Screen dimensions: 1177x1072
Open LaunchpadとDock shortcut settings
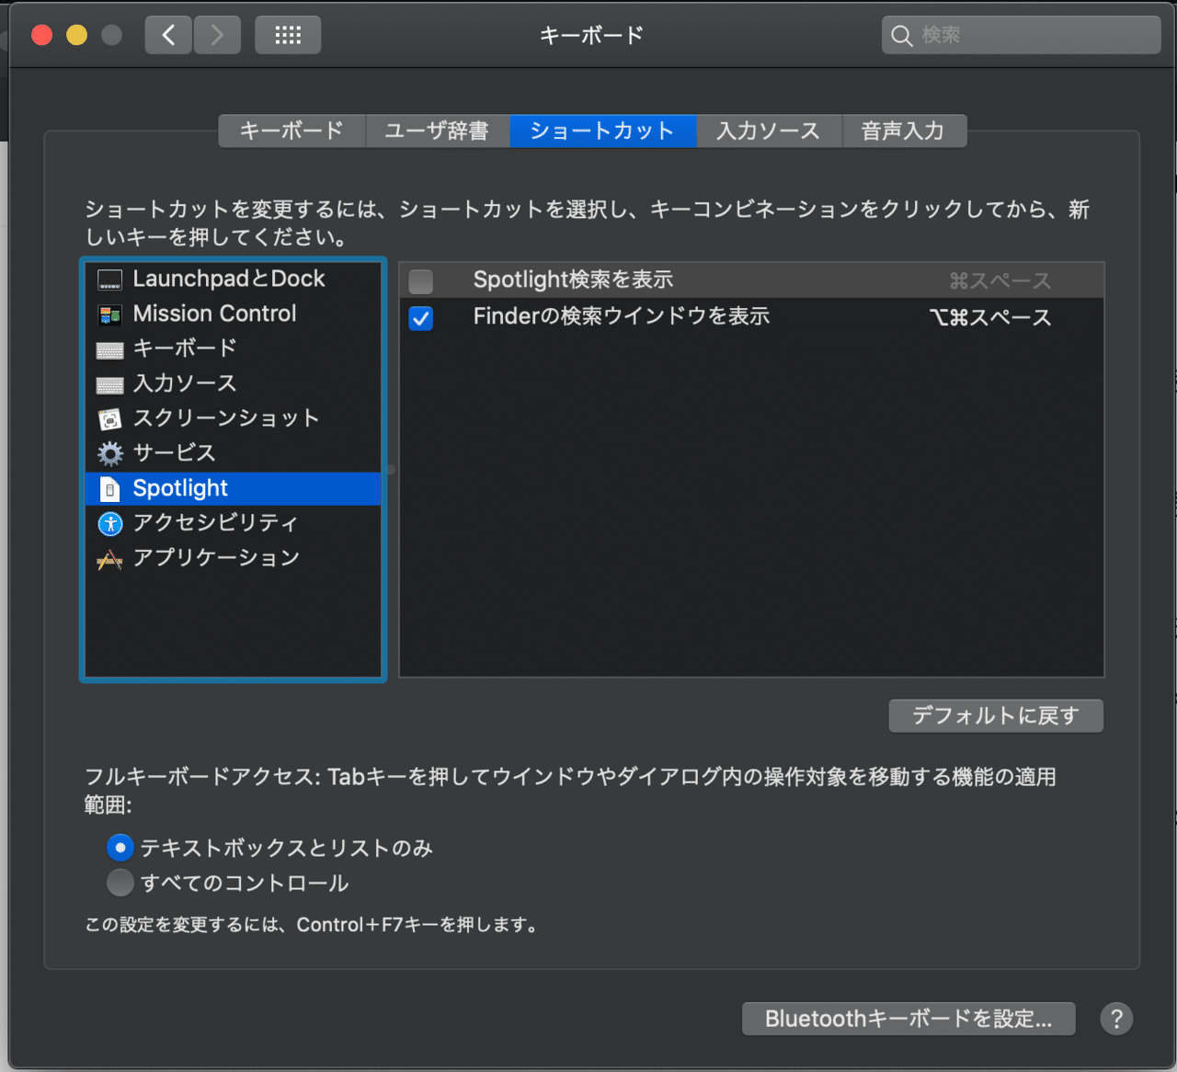pyautogui.click(x=229, y=278)
